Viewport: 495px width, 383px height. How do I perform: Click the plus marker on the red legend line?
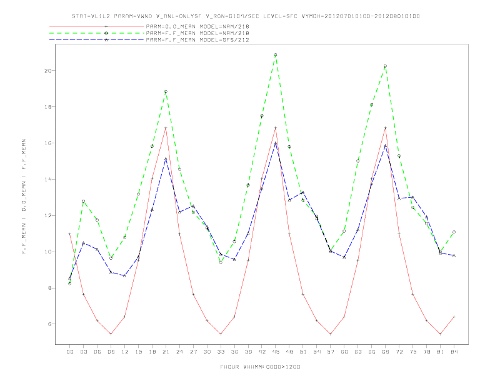[106, 26]
